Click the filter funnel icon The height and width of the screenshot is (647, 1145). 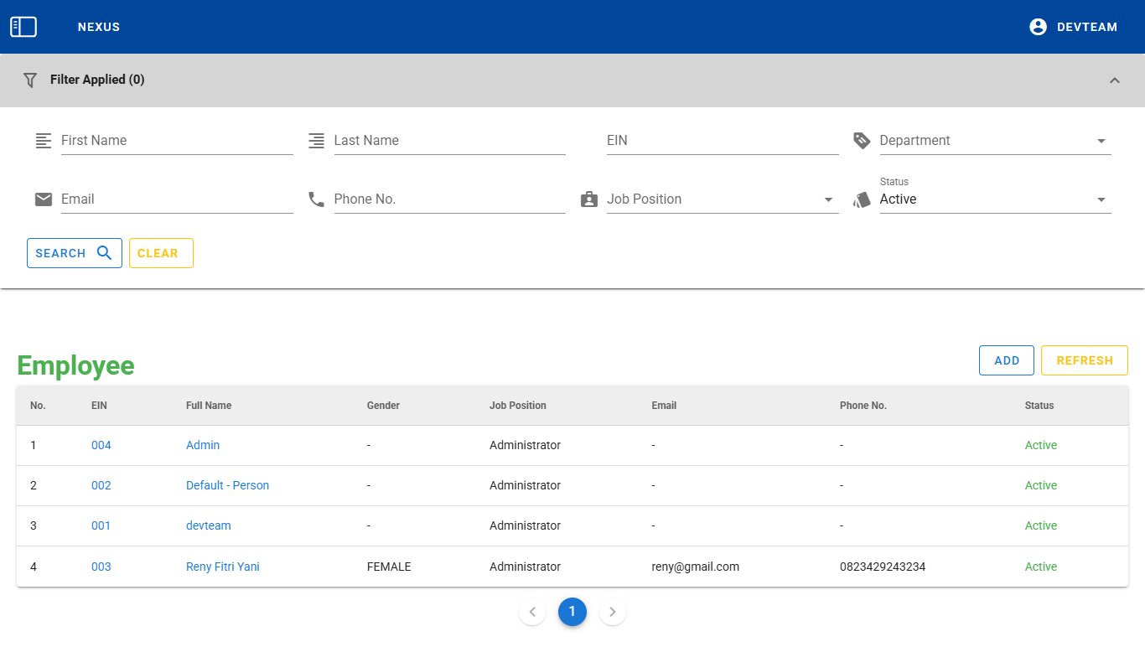click(30, 80)
